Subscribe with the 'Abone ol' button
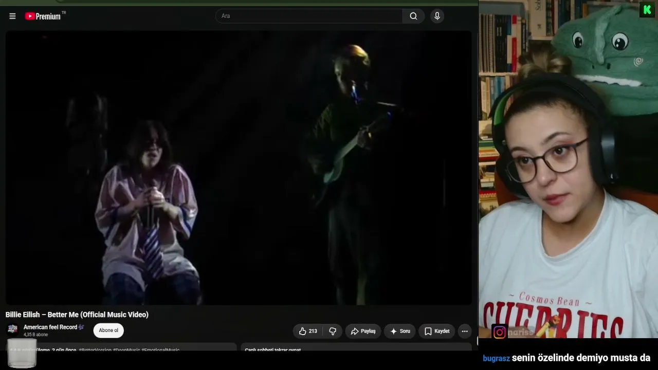 pyautogui.click(x=108, y=330)
